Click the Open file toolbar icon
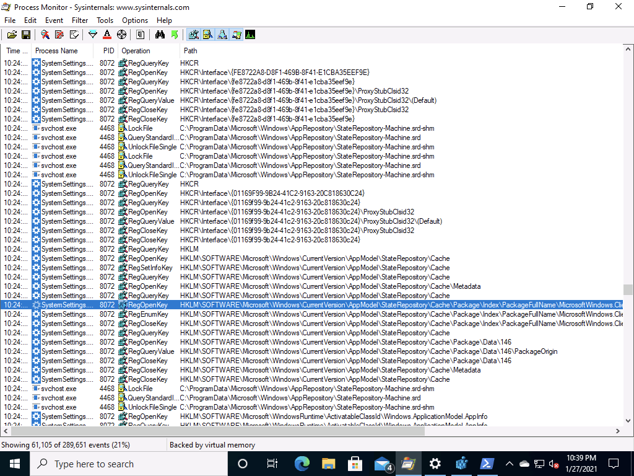This screenshot has height=476, width=634. point(12,35)
